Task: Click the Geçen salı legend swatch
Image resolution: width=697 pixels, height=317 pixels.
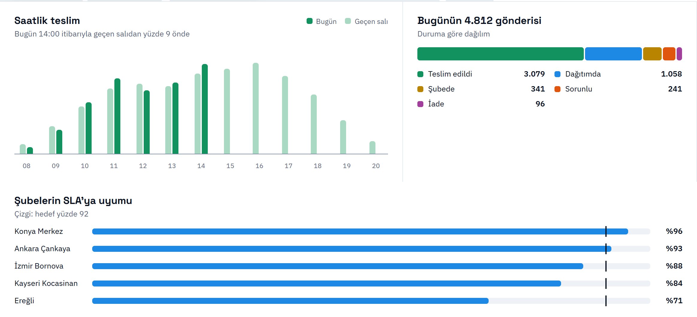Action: (x=348, y=21)
